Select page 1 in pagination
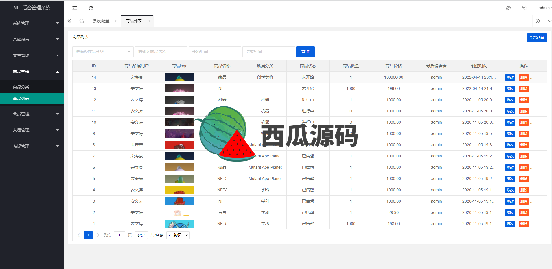The height and width of the screenshot is (269, 552). [x=89, y=235]
